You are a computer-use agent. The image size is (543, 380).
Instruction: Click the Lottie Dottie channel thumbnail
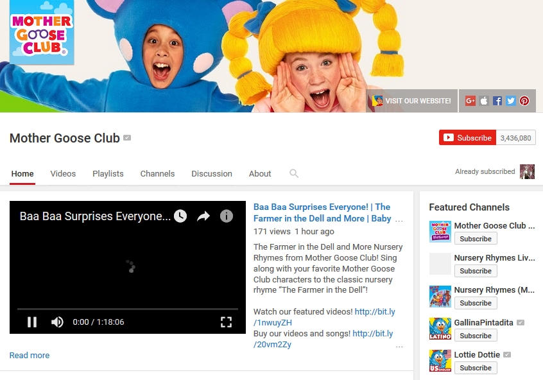point(440,361)
